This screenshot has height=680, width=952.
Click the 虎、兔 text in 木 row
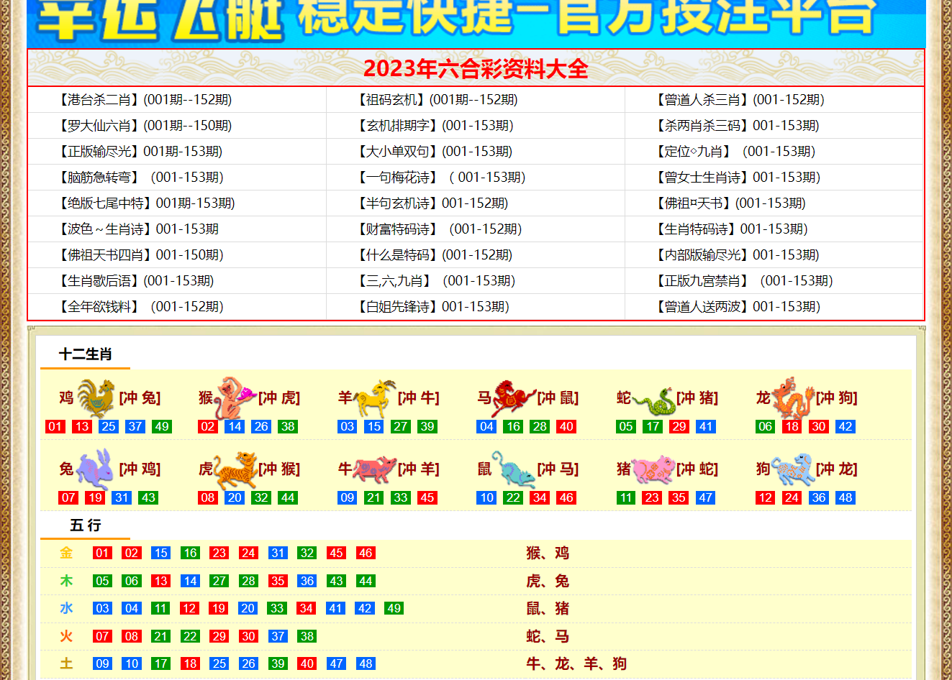coord(548,581)
